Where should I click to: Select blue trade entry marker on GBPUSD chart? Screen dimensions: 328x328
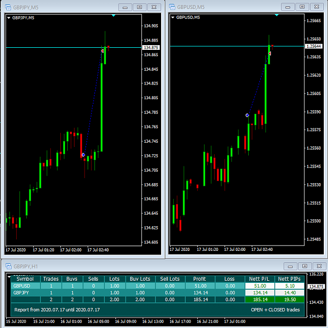click(247, 115)
